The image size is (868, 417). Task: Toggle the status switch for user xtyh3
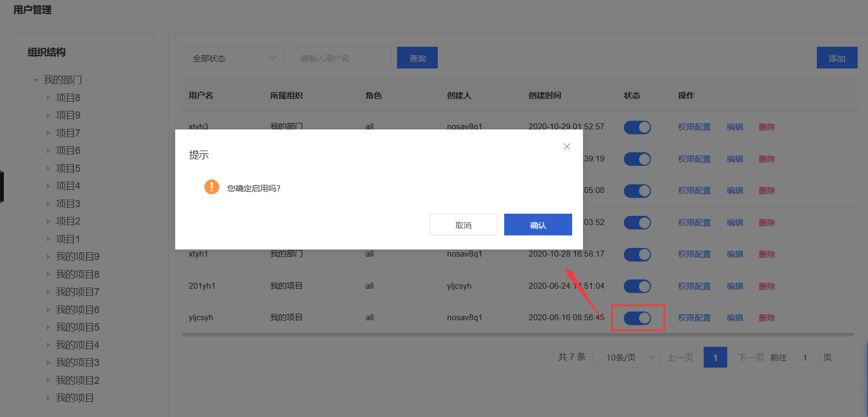coord(637,127)
